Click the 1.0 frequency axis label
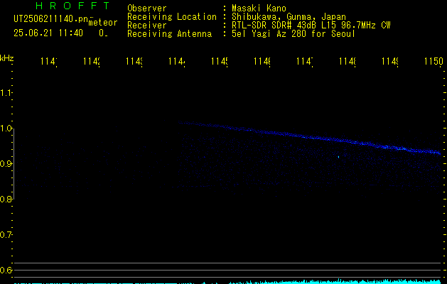The width and height of the screenshot is (447, 284). tap(6, 129)
